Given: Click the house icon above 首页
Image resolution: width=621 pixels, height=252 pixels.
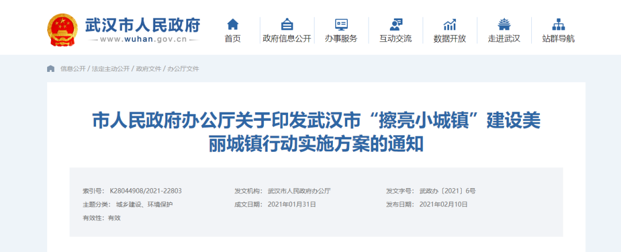Looking at the screenshot, I should [232, 24].
